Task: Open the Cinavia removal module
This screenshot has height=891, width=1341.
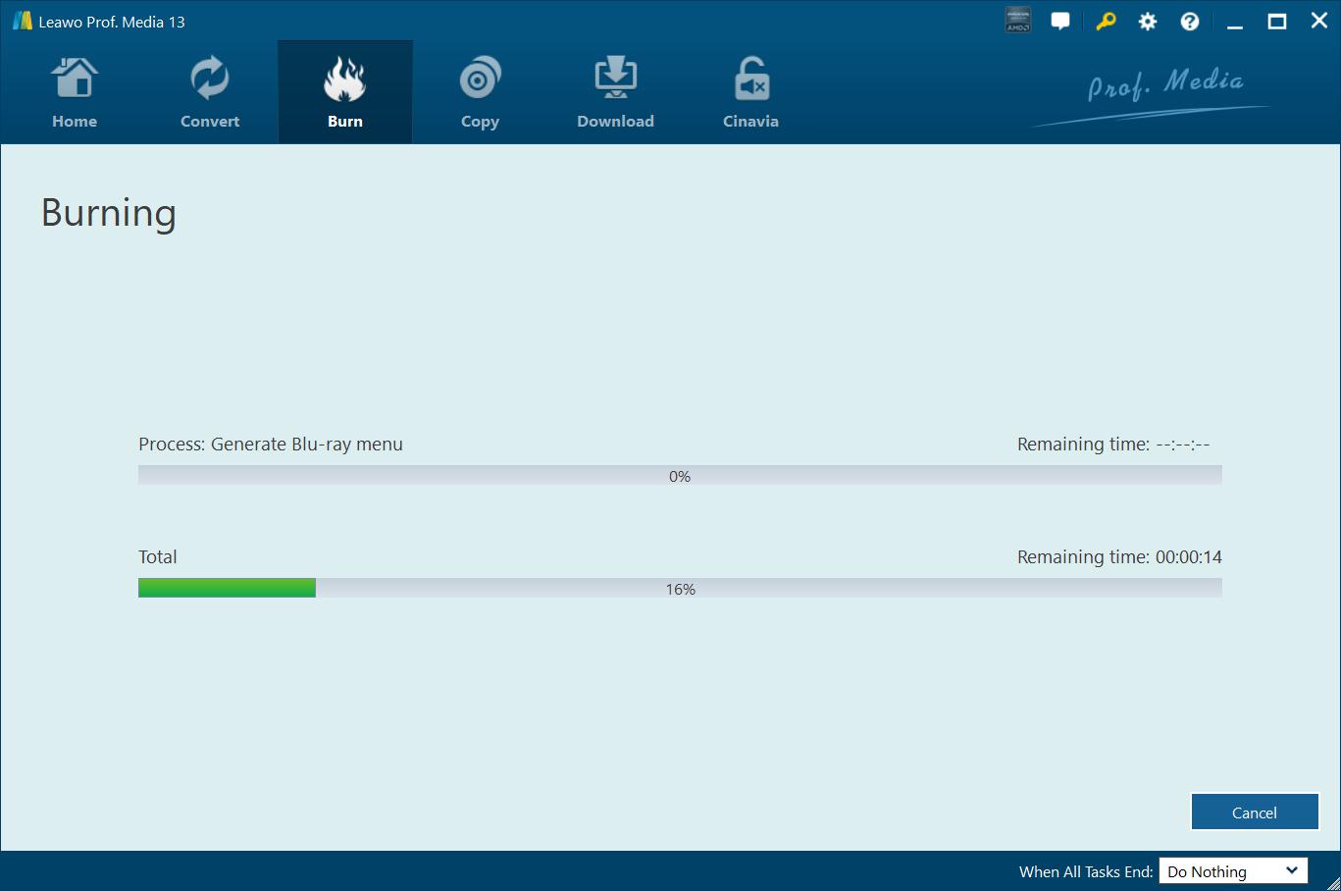Action: pos(750,93)
